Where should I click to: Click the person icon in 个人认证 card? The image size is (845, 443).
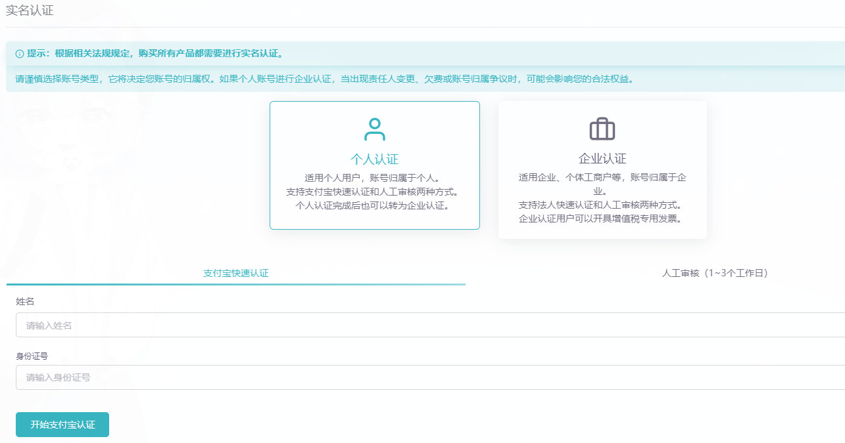[374, 129]
